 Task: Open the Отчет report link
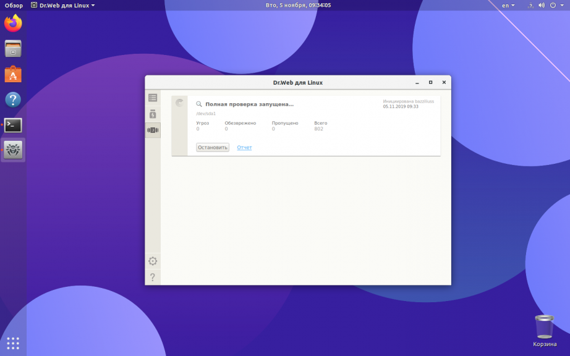[244, 148]
